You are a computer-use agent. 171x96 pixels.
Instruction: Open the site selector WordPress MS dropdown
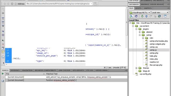pyautogui.click(x=140, y=13)
